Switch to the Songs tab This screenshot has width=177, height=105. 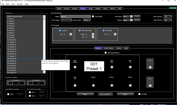coord(90,9)
